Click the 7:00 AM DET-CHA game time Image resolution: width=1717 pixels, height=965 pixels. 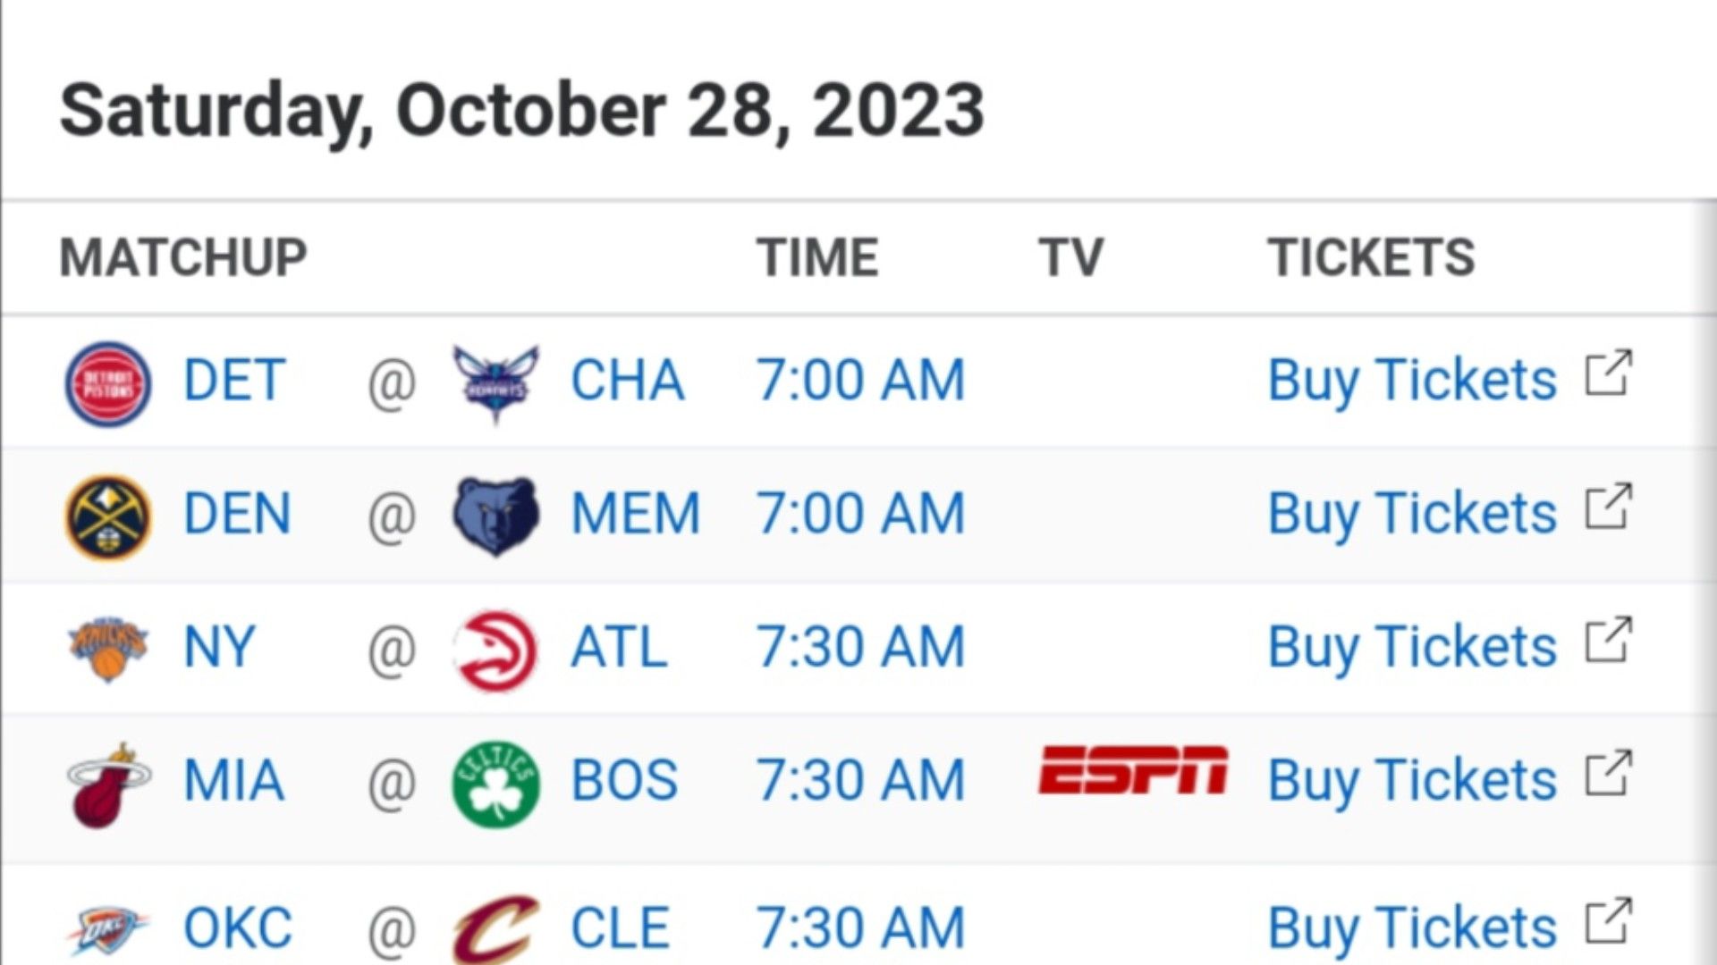[x=860, y=381]
